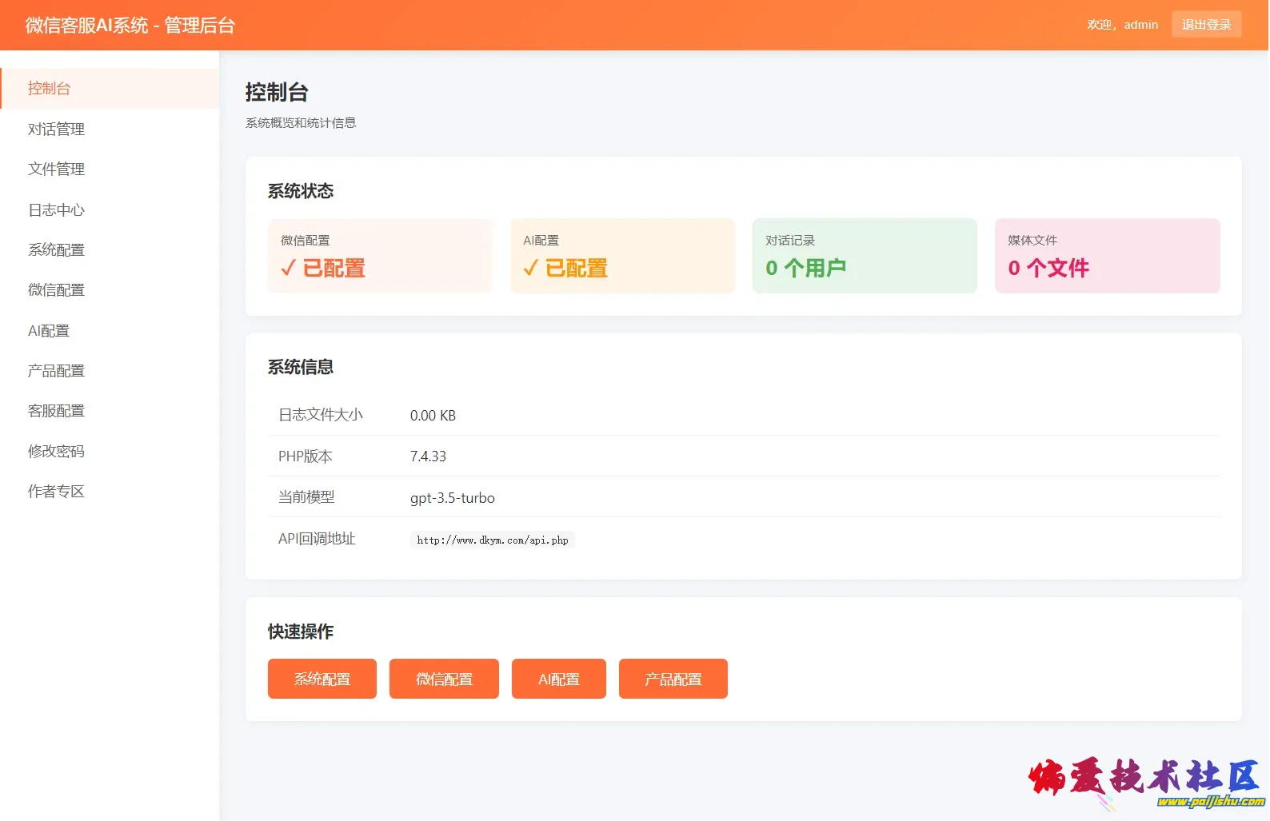
Task: Select the active 控制台 menu item
Action: tap(50, 88)
